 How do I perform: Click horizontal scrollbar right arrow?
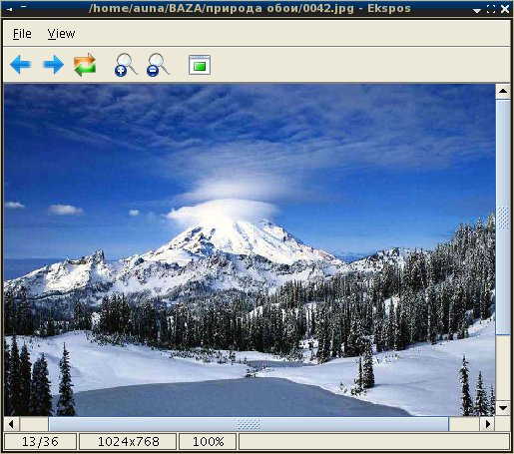487,424
